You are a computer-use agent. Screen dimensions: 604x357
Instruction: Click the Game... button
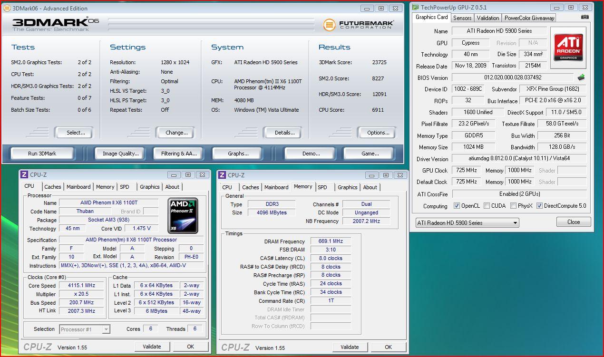pyautogui.click(x=370, y=154)
